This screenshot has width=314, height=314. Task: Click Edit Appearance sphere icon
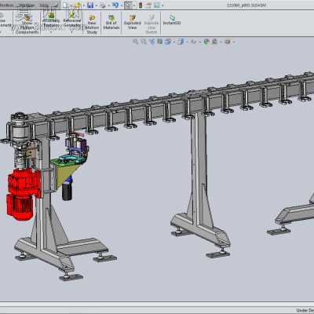click(206, 42)
